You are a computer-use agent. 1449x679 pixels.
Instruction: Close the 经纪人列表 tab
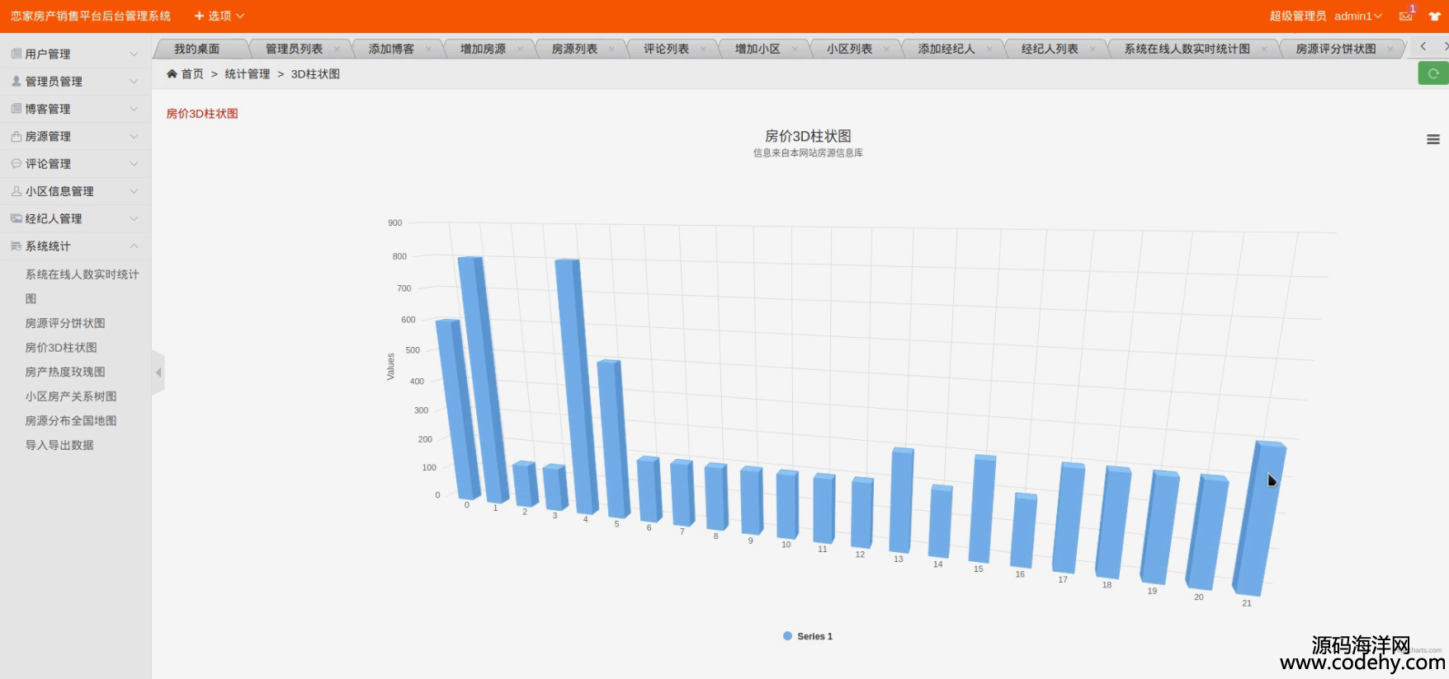(1093, 49)
